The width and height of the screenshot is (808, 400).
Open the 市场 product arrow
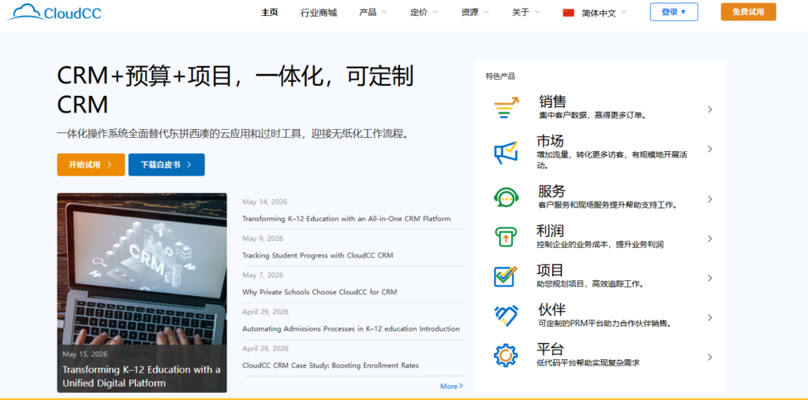tap(709, 149)
